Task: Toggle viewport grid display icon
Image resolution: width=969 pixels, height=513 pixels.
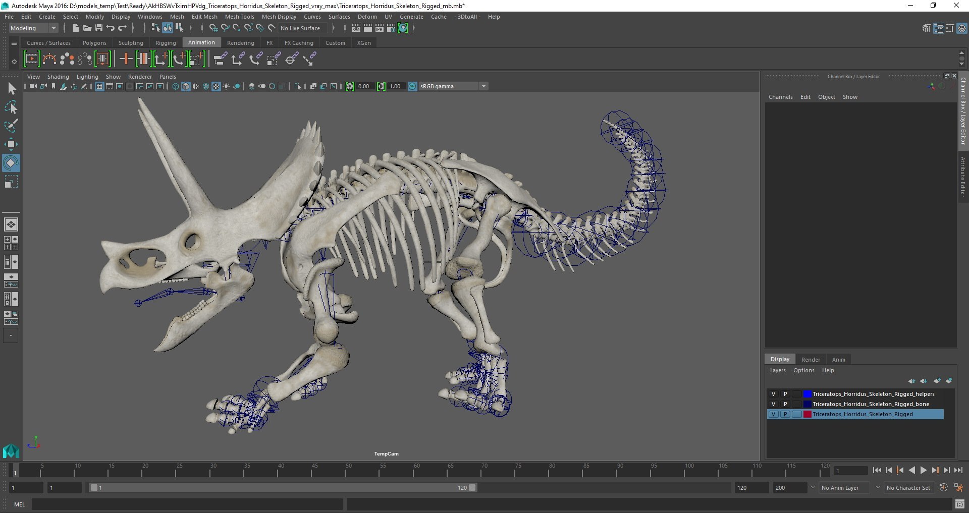Action: [99, 86]
